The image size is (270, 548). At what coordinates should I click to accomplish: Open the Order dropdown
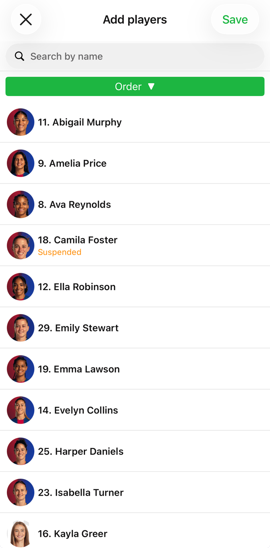(x=135, y=87)
